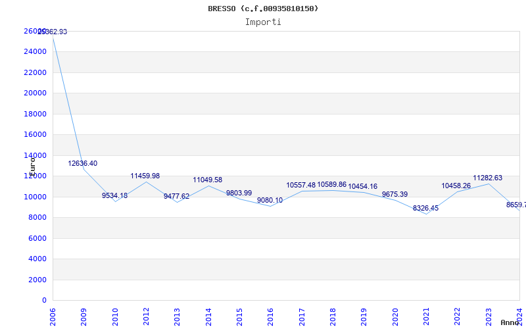Click the 9080.10 value label

270,200
